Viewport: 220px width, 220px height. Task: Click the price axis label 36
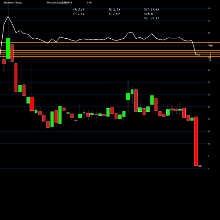[209, 82]
